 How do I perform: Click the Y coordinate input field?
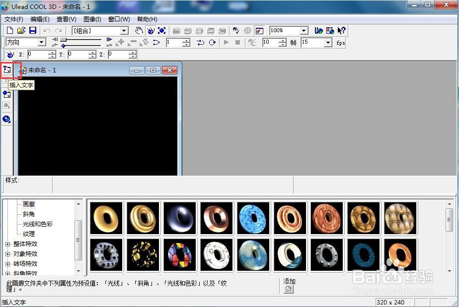tap(78, 55)
